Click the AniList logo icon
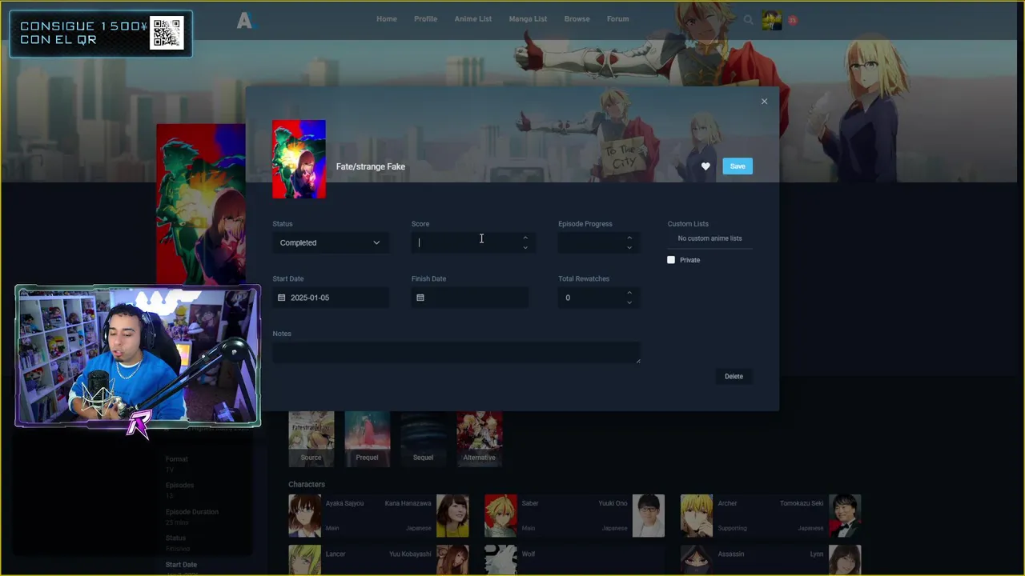This screenshot has height=576, width=1025. [245, 21]
